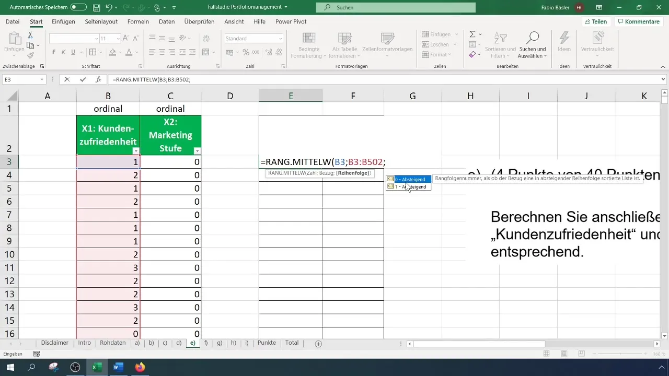Screen dimensions: 669x376
Task: Click the decrease font size icon
Action: (x=136, y=39)
